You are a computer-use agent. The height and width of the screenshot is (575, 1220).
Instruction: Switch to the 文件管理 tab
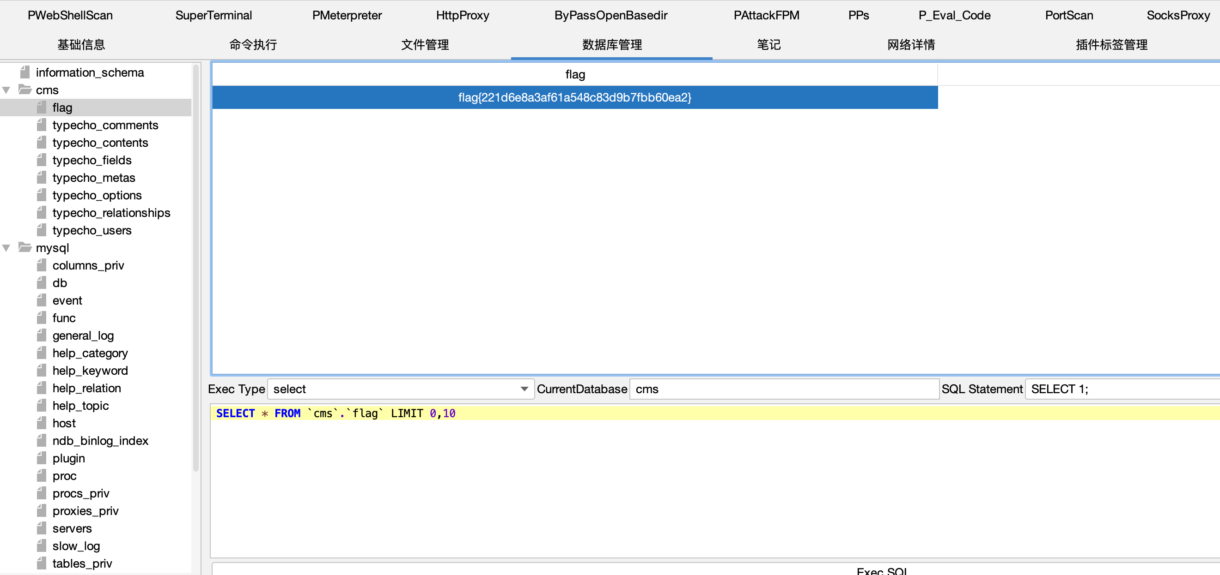(425, 45)
